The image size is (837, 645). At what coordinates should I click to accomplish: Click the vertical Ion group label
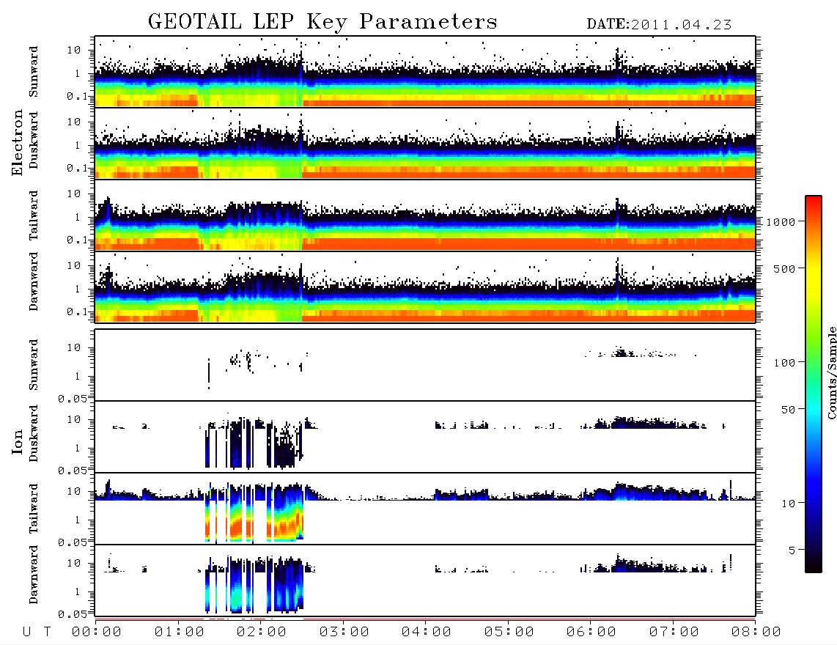point(18,442)
